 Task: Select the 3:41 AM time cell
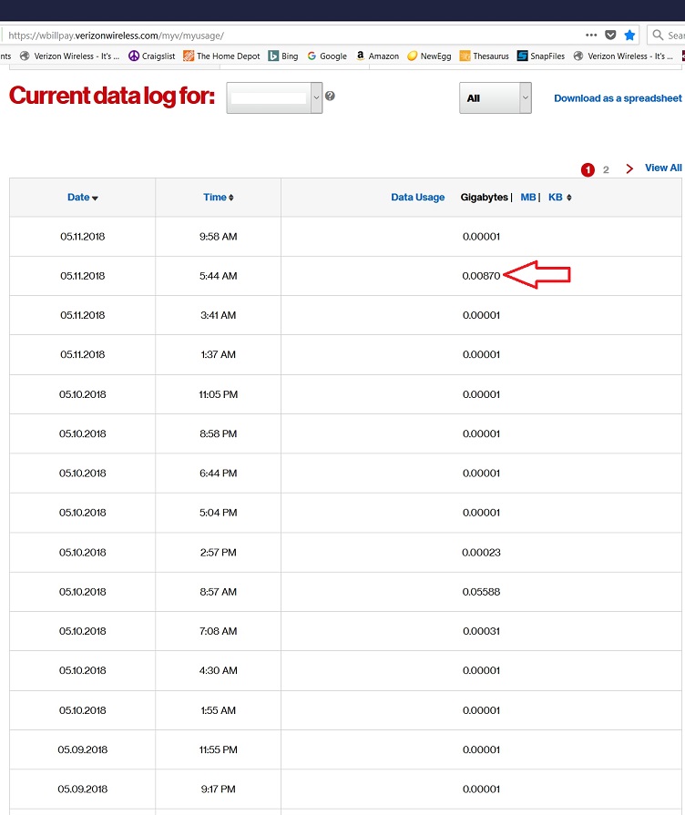(219, 315)
